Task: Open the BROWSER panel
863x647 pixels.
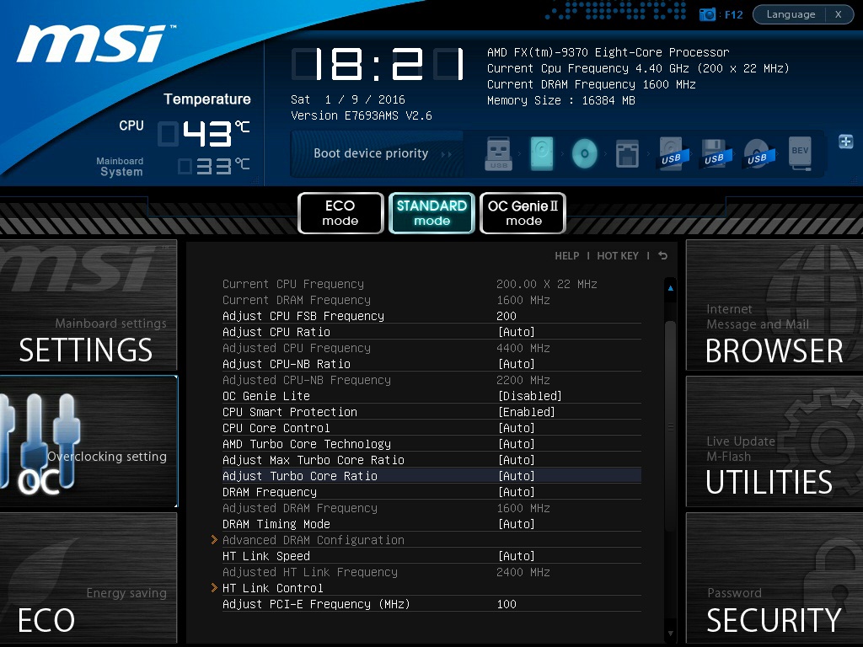Action: coord(775,305)
